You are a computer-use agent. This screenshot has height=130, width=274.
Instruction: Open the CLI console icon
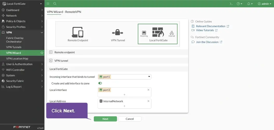coord(231,4)
